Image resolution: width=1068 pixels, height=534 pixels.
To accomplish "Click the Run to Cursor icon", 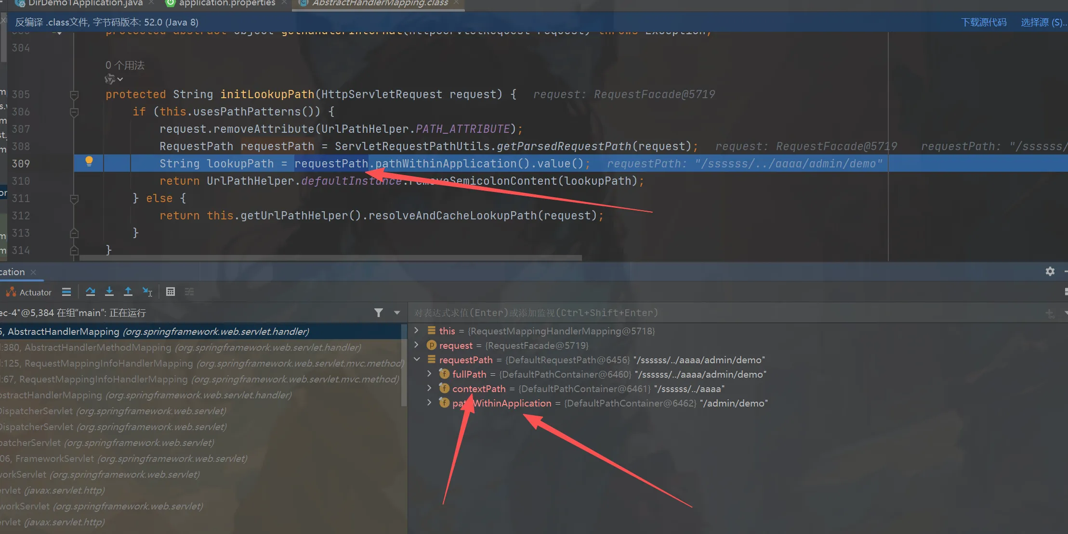I will (x=147, y=292).
